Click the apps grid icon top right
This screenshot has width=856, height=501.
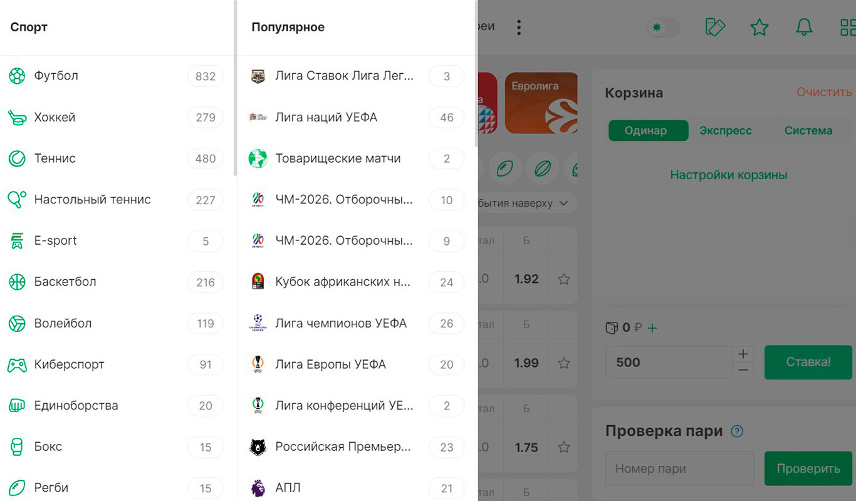pyautogui.click(x=847, y=27)
